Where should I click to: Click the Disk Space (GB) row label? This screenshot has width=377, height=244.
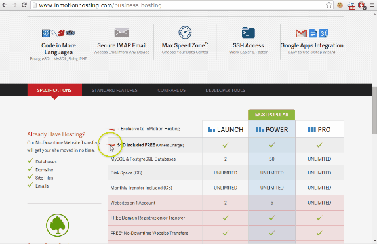click(x=127, y=173)
